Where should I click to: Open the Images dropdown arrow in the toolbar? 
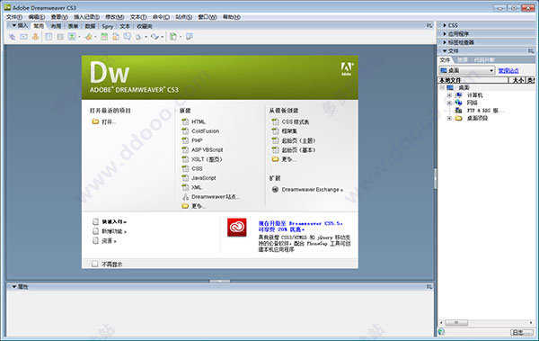pos(79,37)
